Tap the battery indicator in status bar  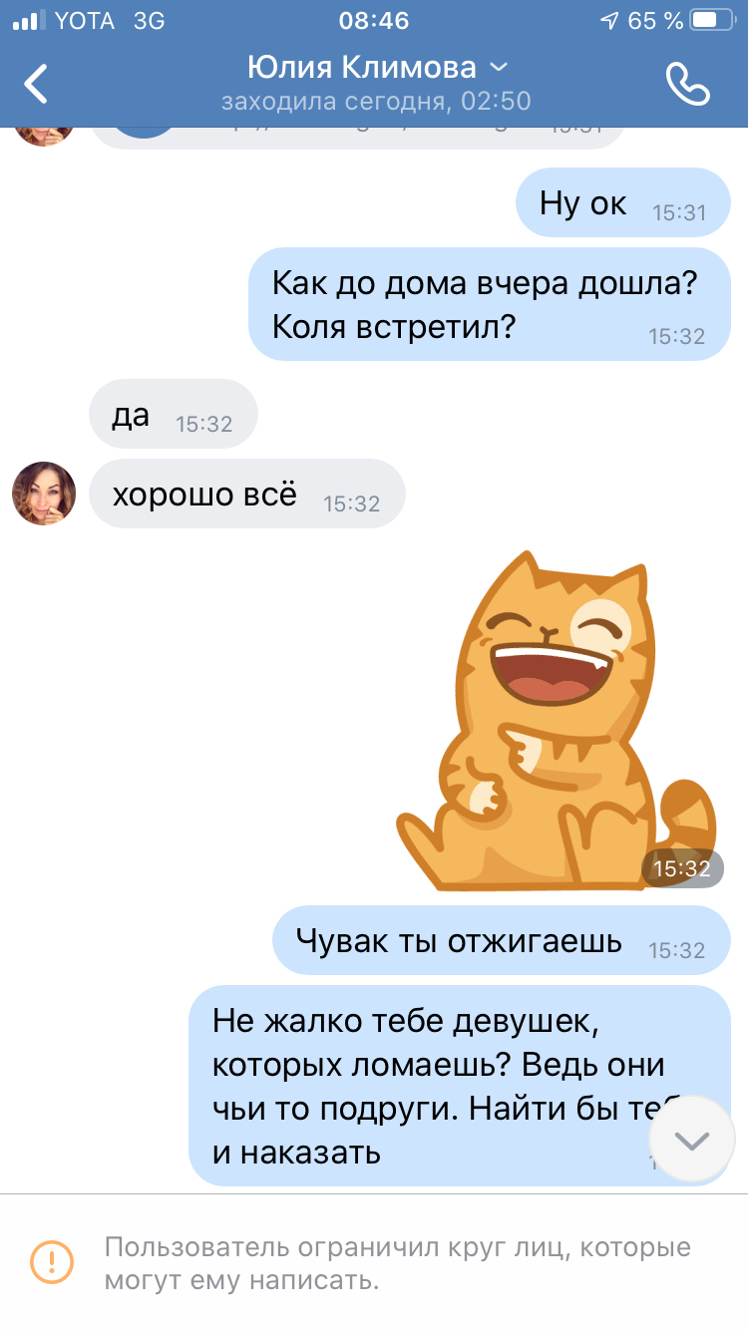tap(713, 20)
